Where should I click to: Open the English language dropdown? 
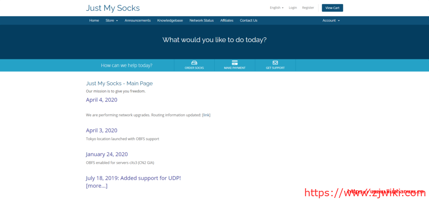(x=277, y=8)
